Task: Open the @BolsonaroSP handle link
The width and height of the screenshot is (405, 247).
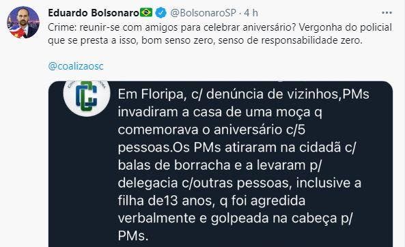Action: [x=203, y=13]
